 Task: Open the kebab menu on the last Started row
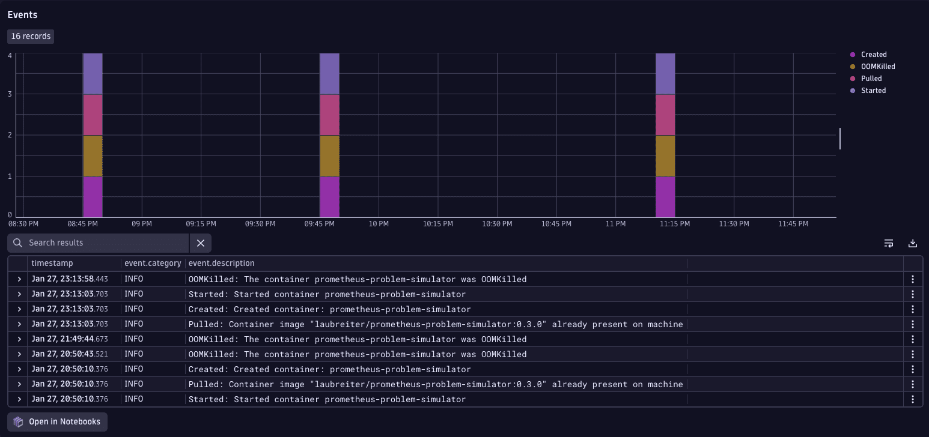coord(913,399)
